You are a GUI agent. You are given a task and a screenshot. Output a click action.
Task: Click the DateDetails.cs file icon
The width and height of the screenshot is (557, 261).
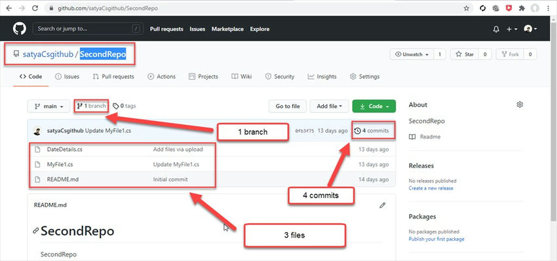coord(37,149)
